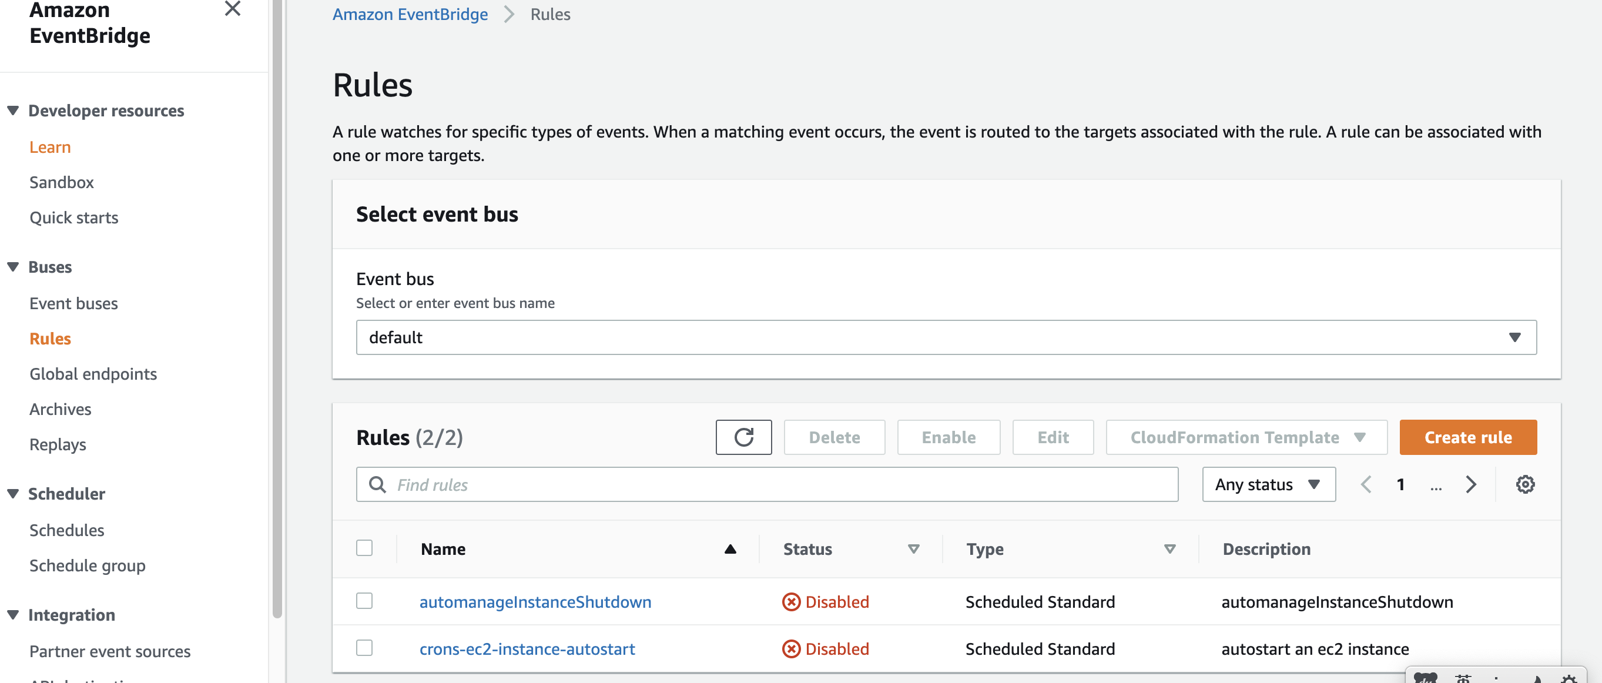Open table preferences gear icon
Image resolution: width=1602 pixels, height=683 pixels.
tap(1524, 484)
